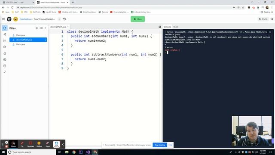This screenshot has width=275, height=155.
Task: Bookmark this page with the star icon
Action: [243, 7]
